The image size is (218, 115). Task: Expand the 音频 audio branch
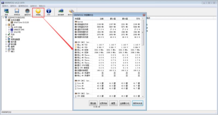(6, 46)
